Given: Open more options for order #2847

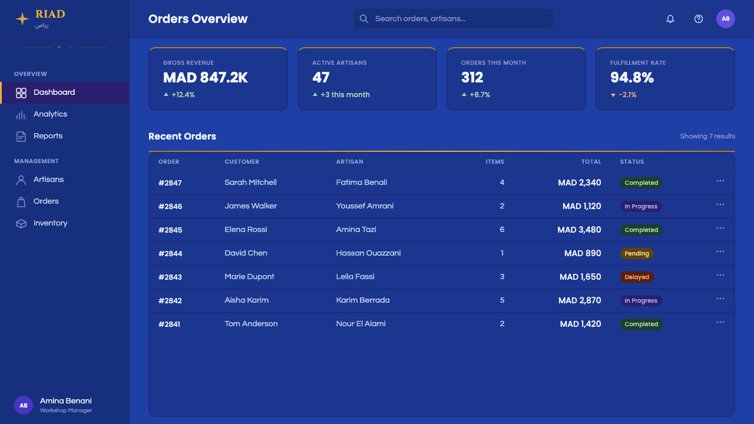Looking at the screenshot, I should tap(720, 181).
